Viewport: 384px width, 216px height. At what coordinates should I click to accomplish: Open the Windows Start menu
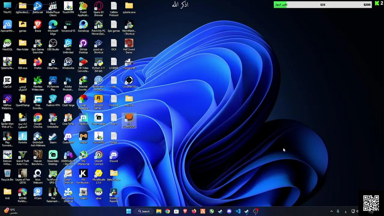coord(129,211)
